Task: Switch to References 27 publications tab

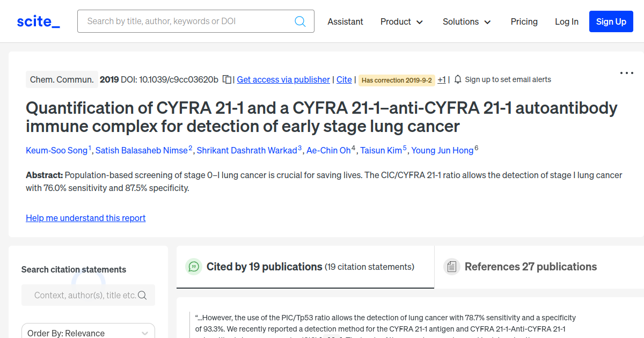Action: (530, 267)
